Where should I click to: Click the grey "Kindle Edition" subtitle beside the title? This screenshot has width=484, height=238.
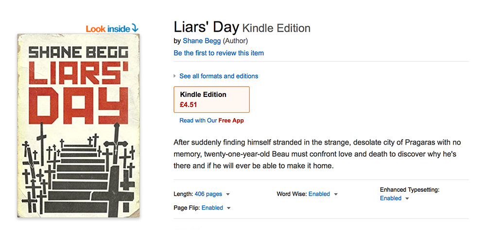pos(276,28)
